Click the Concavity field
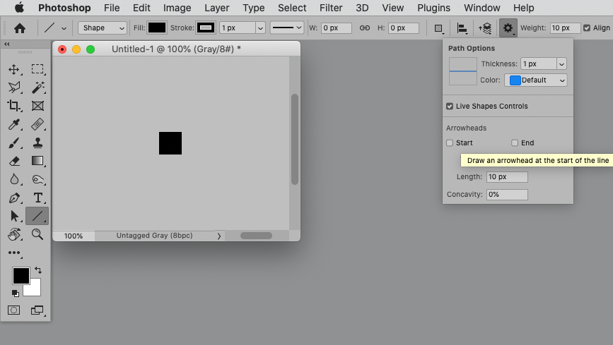This screenshot has width=613, height=345. tap(507, 194)
